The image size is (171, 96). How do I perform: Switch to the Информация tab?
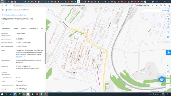point(6,28)
